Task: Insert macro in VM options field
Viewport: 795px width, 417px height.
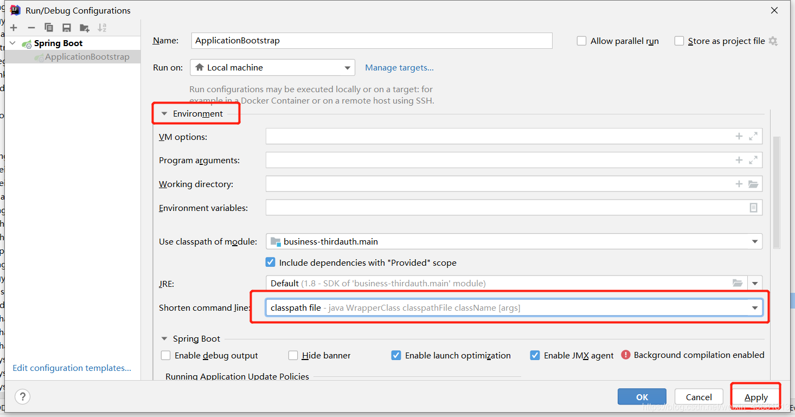Action: 739,137
